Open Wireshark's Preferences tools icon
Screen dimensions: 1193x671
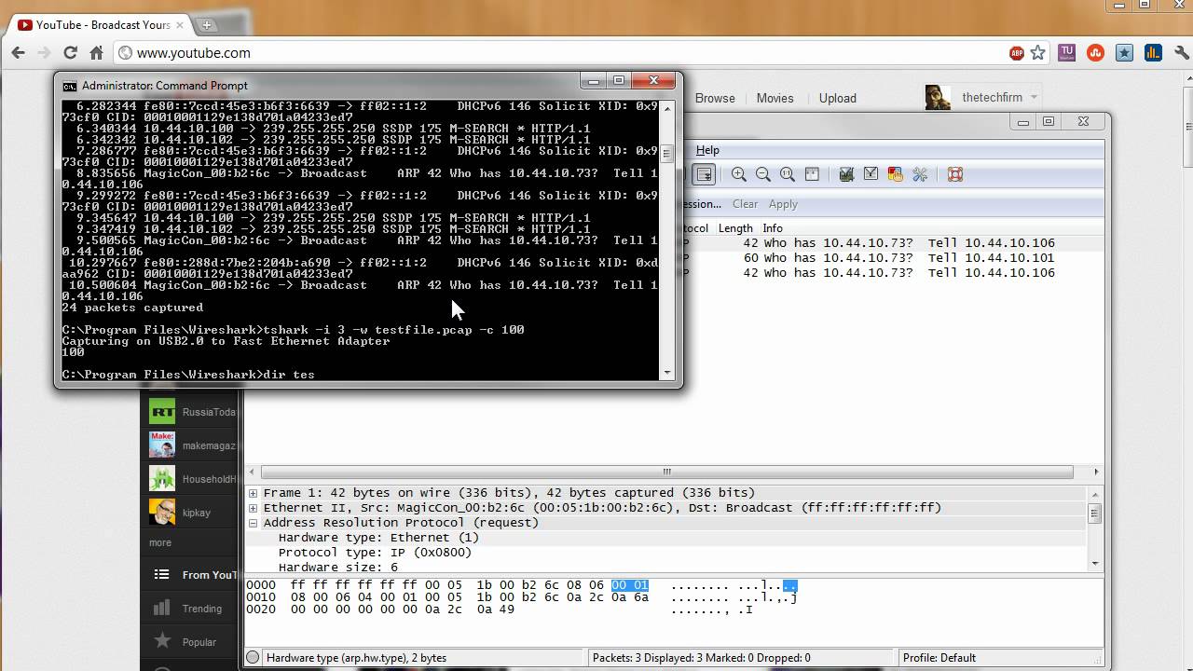(x=920, y=174)
